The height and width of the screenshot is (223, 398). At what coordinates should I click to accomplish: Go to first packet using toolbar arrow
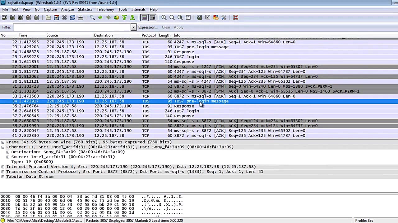tap(124, 18)
